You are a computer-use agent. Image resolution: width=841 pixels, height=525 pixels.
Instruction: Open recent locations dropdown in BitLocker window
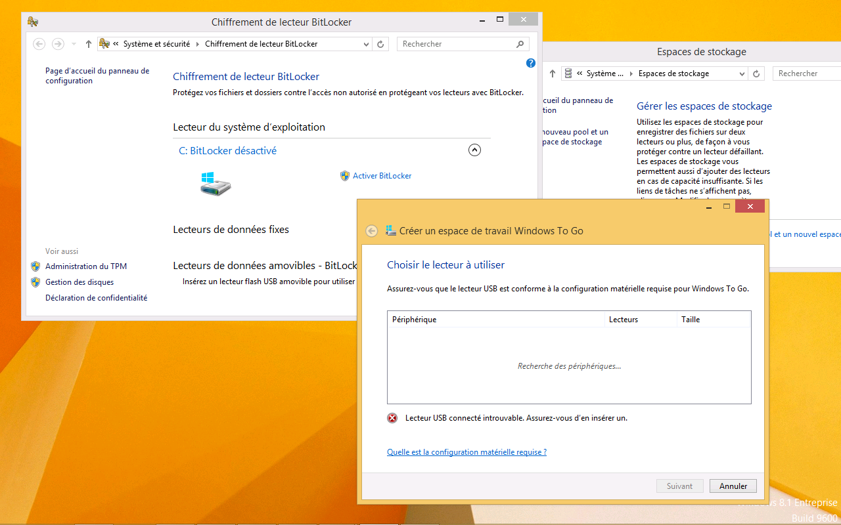coord(74,44)
